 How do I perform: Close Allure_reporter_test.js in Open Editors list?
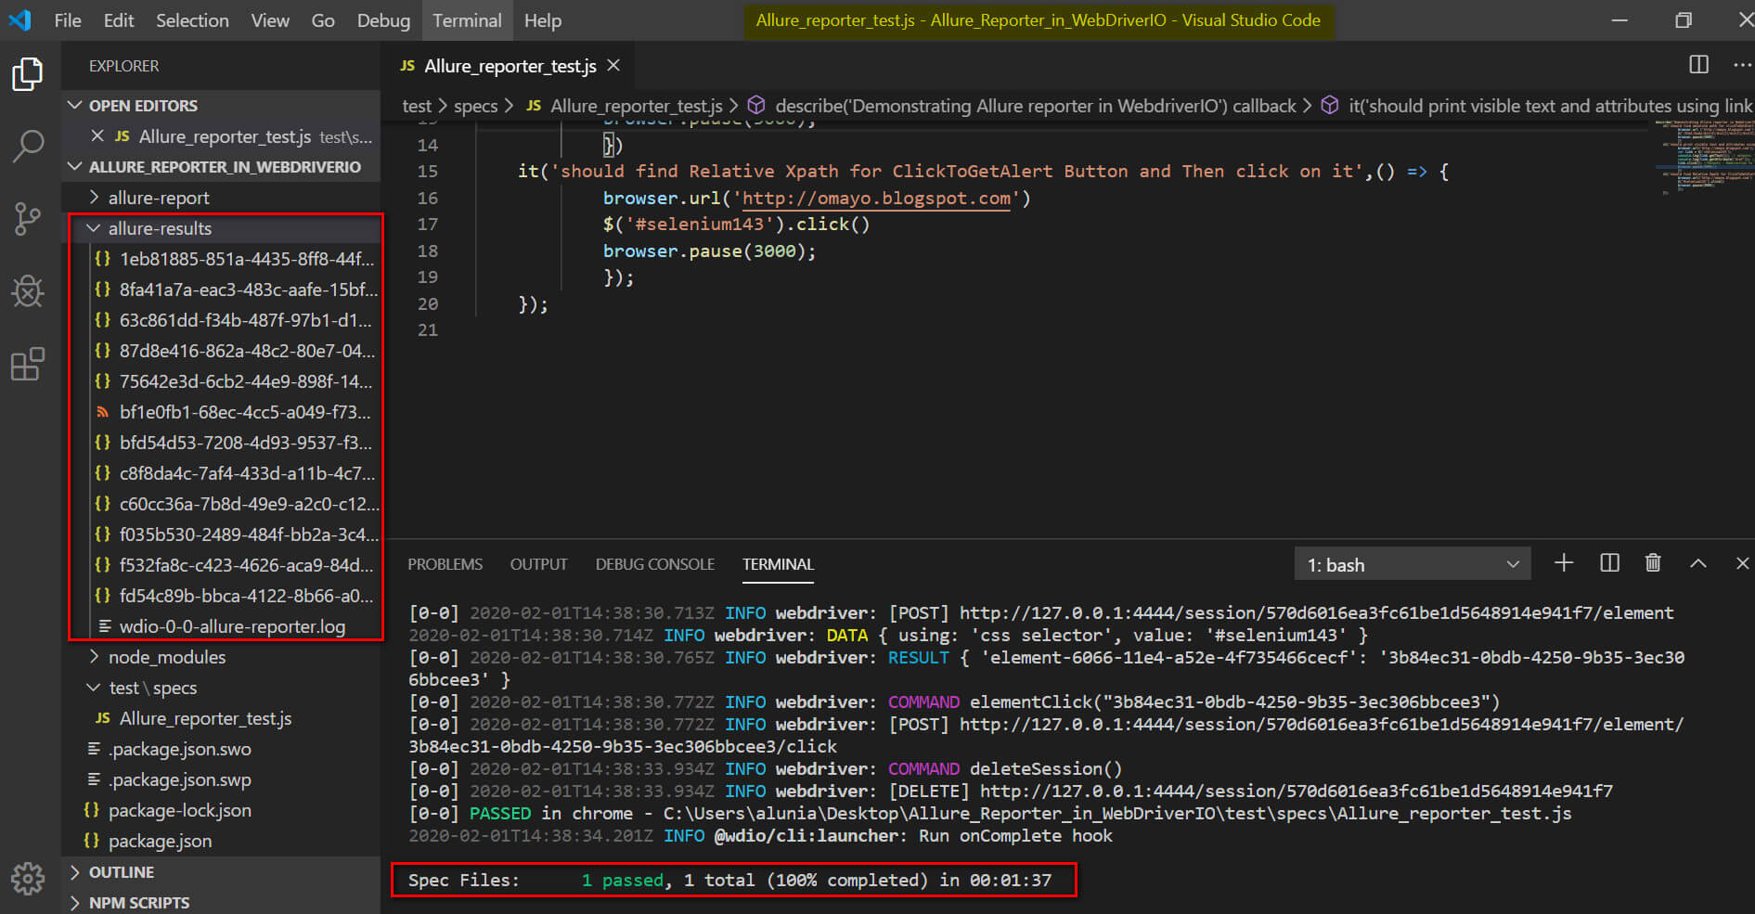(x=97, y=136)
